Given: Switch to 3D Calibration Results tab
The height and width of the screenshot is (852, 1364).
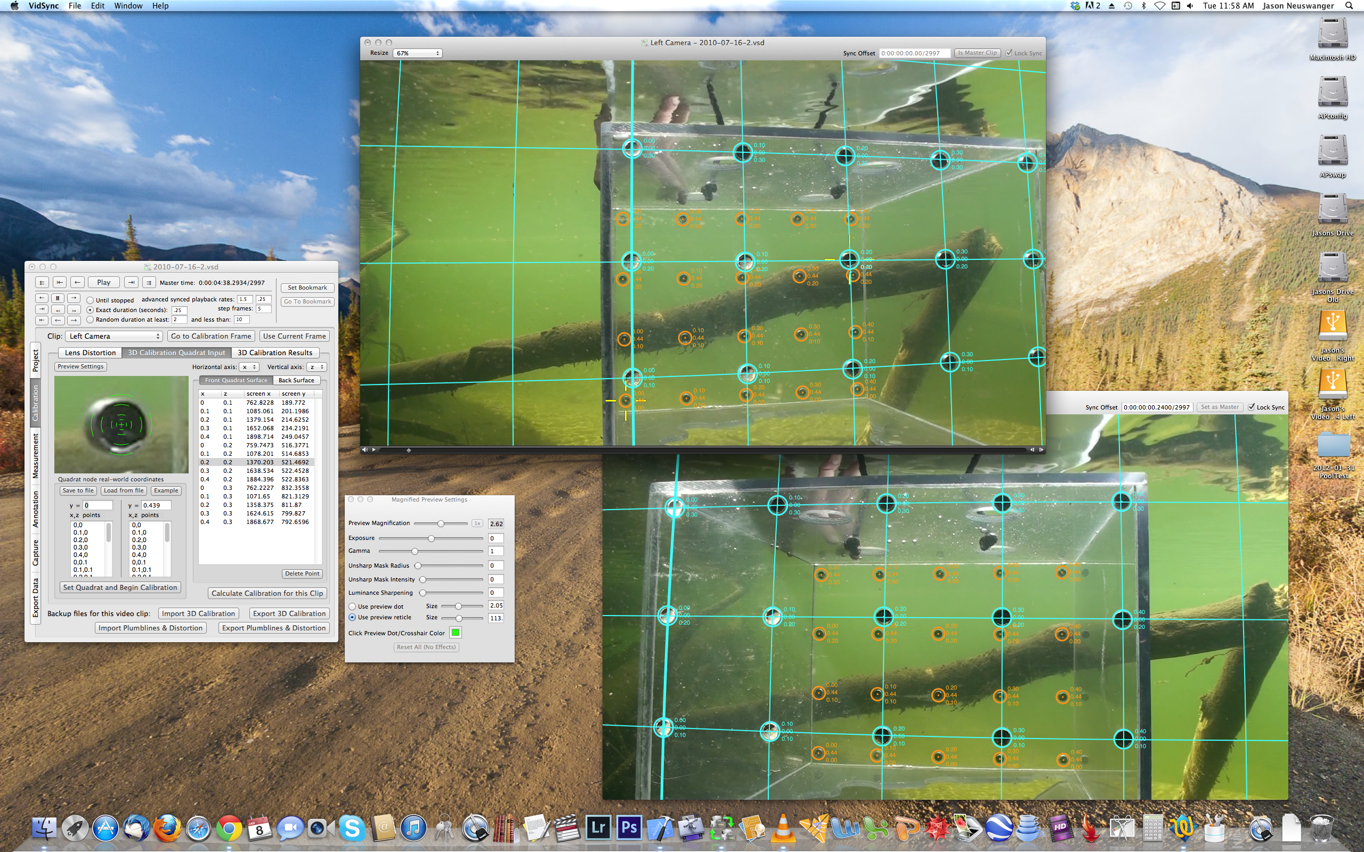Looking at the screenshot, I should (x=274, y=353).
